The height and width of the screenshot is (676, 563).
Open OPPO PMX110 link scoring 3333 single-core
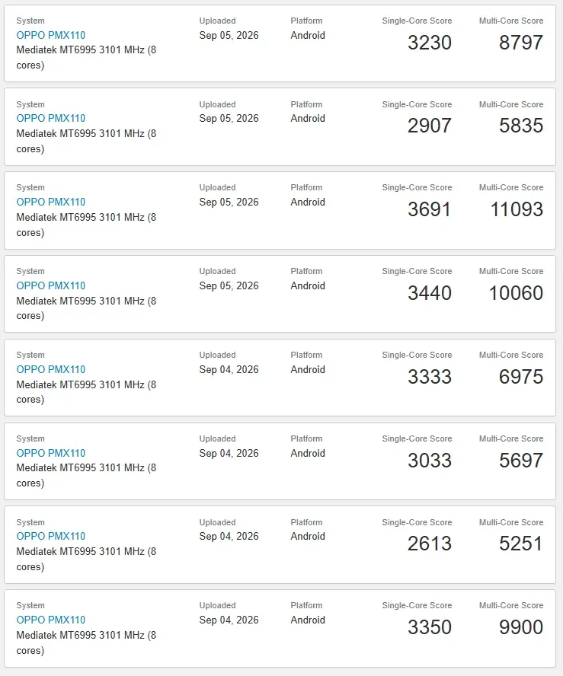(51, 369)
